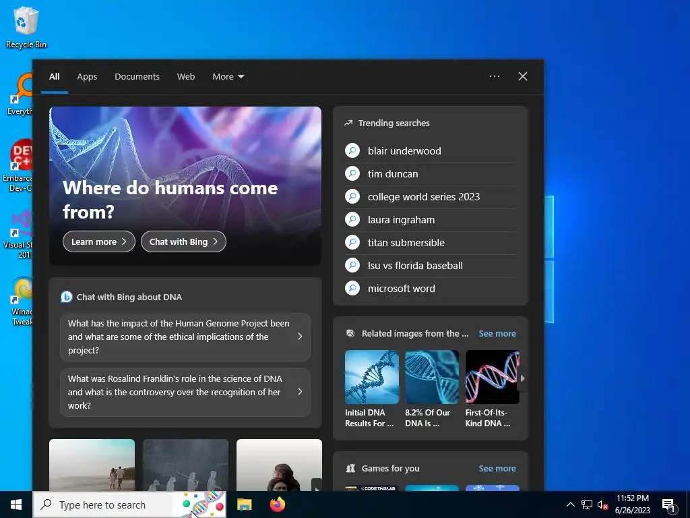Click the Windows Start button

16,505
